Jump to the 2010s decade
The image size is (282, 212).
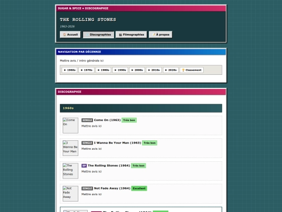(x=154, y=70)
